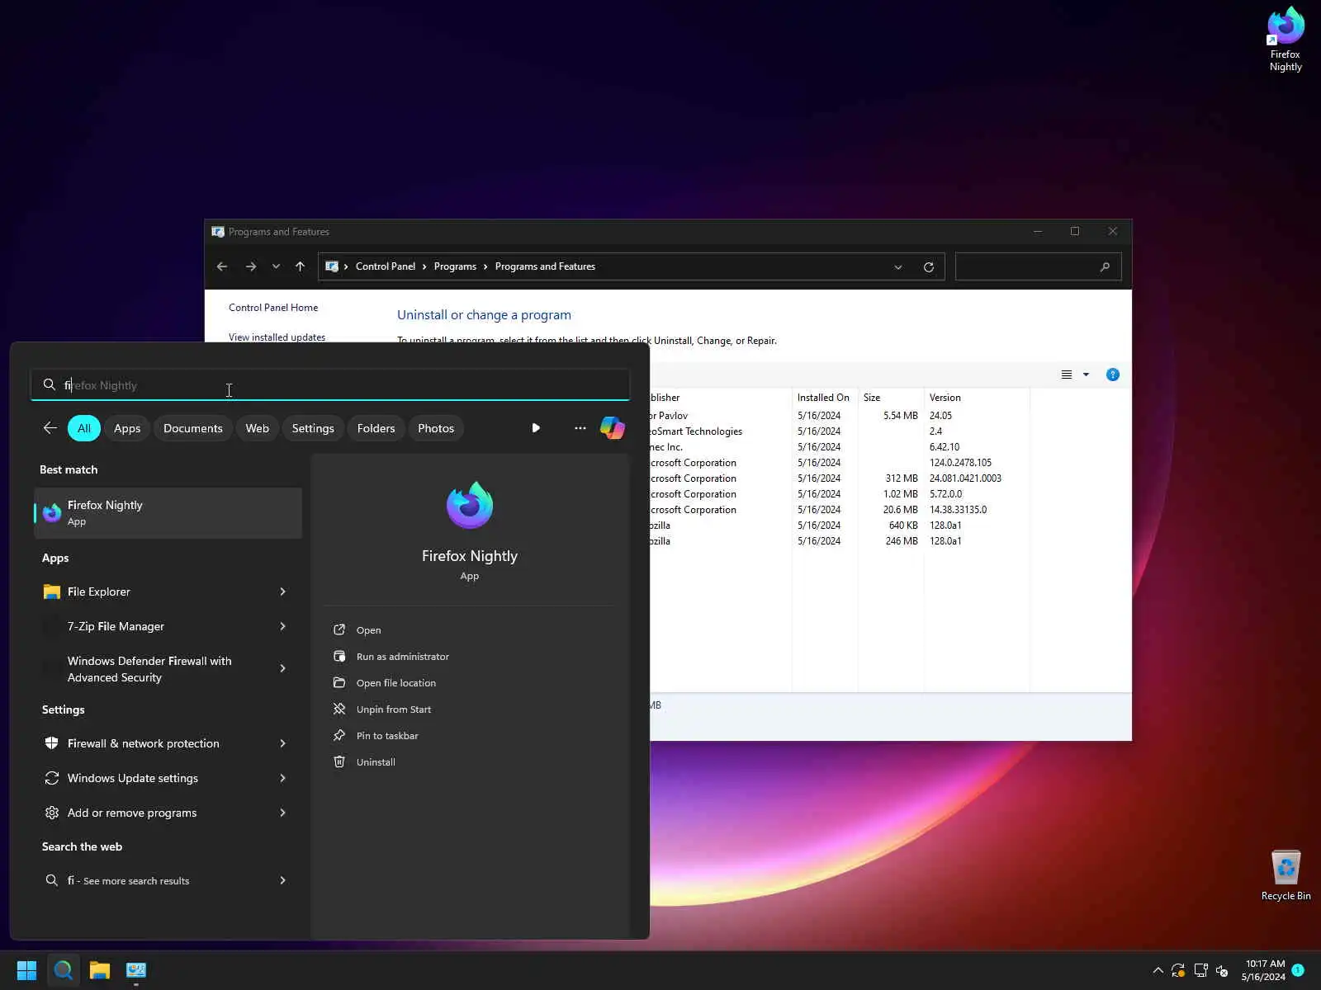Refresh the Programs and Features list
The image size is (1321, 990).
(929, 267)
